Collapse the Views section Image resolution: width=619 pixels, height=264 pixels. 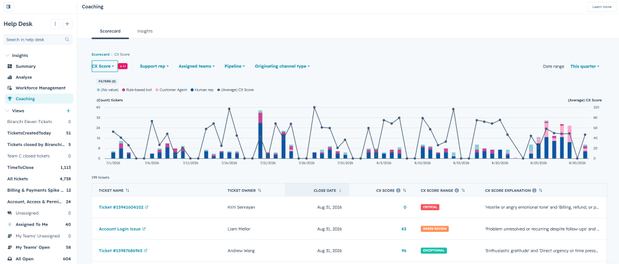coord(7,111)
